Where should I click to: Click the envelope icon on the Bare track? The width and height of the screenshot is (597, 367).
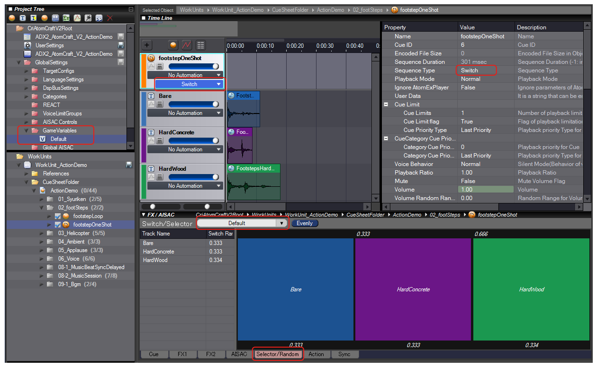tap(151, 104)
